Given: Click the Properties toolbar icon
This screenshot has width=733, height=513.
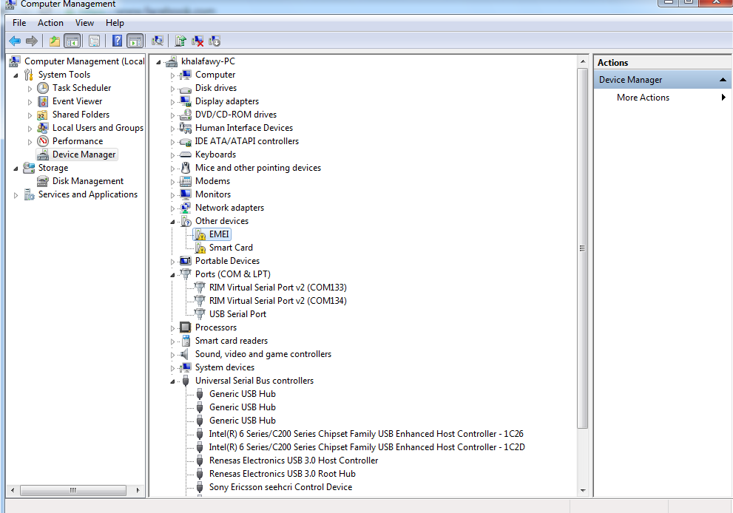Looking at the screenshot, I should 95,41.
